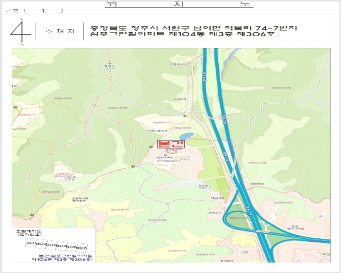Click unit 304 in the layout diagram
Viewport: 341px width, 273px height.
(61, 246)
